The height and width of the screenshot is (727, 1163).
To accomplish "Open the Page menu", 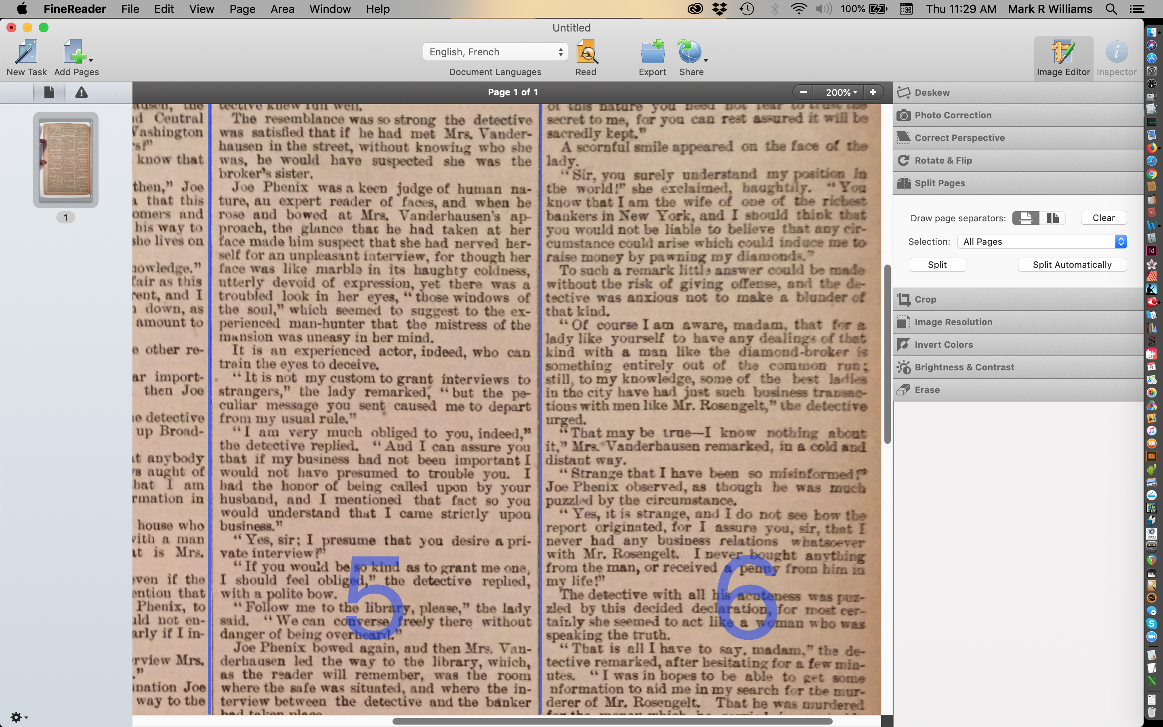I will click(242, 9).
